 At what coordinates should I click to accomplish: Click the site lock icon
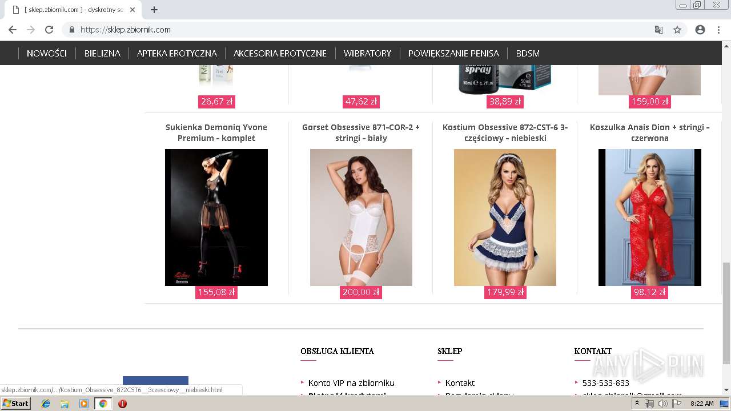(x=72, y=30)
